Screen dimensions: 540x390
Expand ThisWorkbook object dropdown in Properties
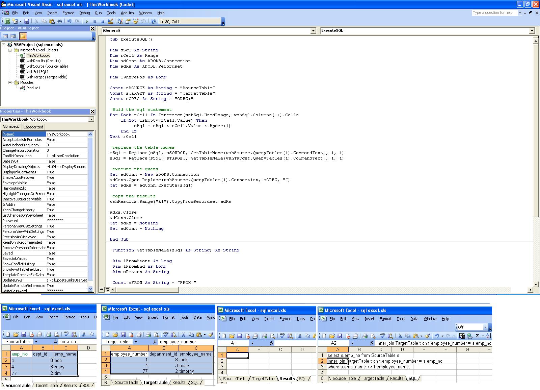[x=91, y=119]
